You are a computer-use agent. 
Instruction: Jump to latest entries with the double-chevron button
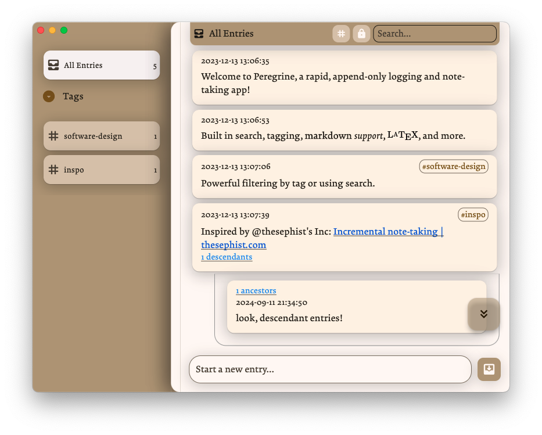pos(483,314)
